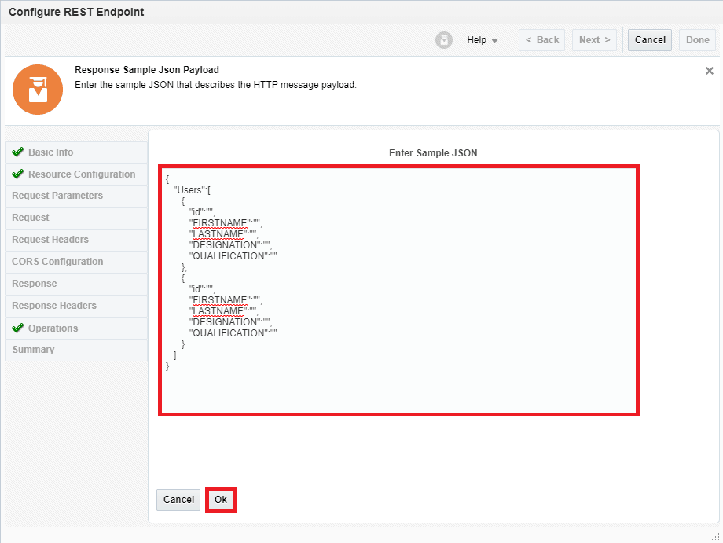The height and width of the screenshot is (543, 723).
Task: Open the Help dropdown menu
Action: tap(483, 40)
